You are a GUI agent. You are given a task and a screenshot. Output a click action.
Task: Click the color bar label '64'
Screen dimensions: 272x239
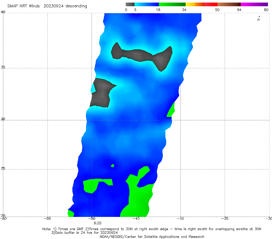pyautogui.click(x=239, y=10)
